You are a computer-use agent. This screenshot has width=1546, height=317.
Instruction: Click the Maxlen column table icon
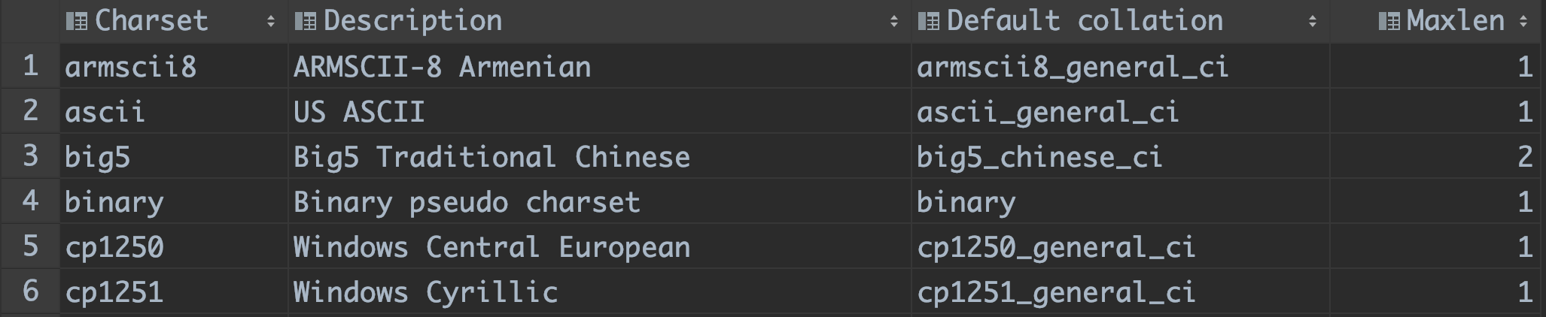[1389, 22]
